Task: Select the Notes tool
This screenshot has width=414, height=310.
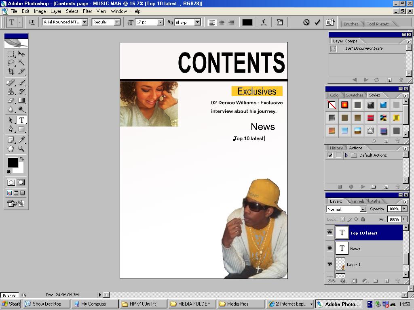Action: [11, 140]
